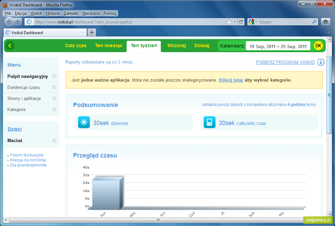Open the list all tabs dropdown
The image size is (335, 226).
coord(328,33)
